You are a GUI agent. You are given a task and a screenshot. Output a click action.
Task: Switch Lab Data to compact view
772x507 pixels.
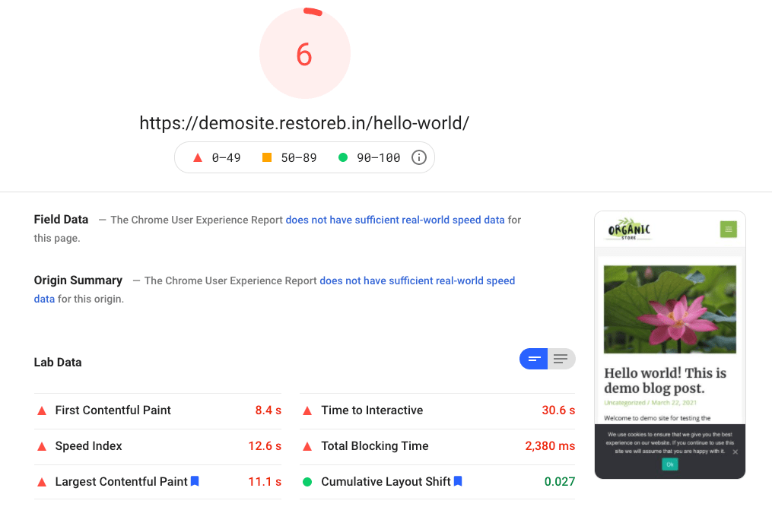(533, 359)
